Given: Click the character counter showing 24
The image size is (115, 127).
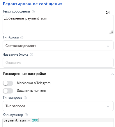Looking at the screenshot, I should [x=108, y=13].
